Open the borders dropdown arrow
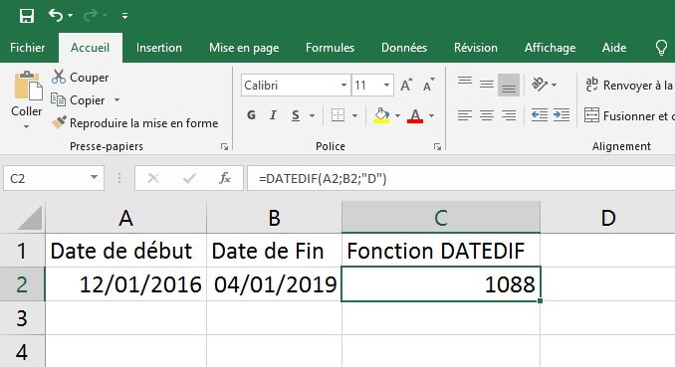Screen dimensions: 675x367 354,115
